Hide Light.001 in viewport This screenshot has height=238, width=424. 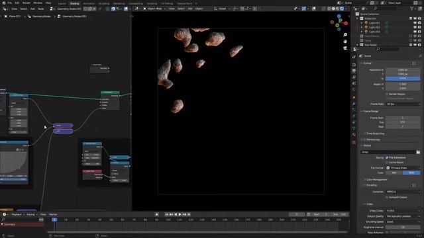pos(415,23)
